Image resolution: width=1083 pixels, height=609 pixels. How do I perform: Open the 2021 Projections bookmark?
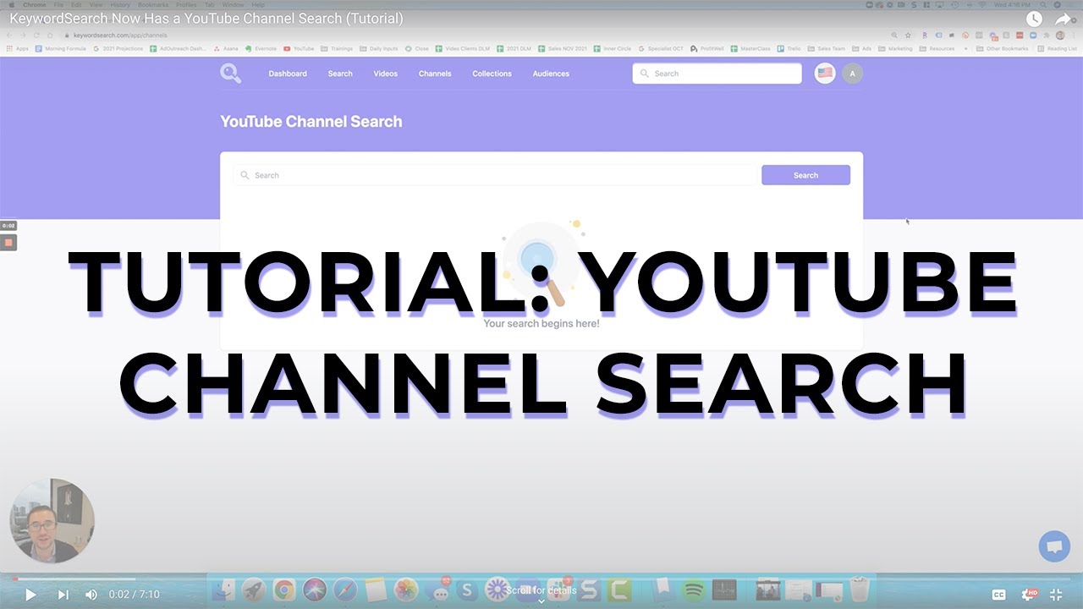pyautogui.click(x=118, y=48)
